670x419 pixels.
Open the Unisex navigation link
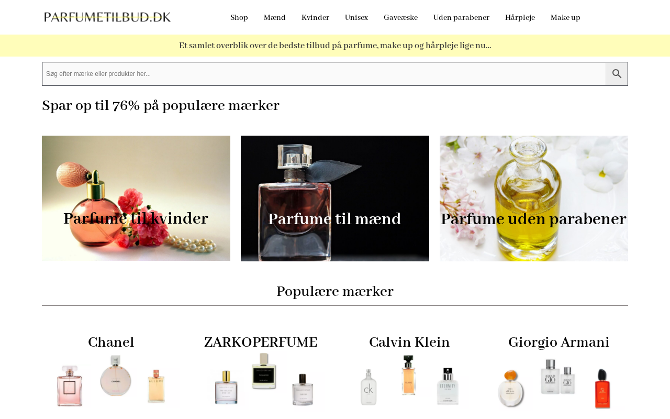[356, 18]
